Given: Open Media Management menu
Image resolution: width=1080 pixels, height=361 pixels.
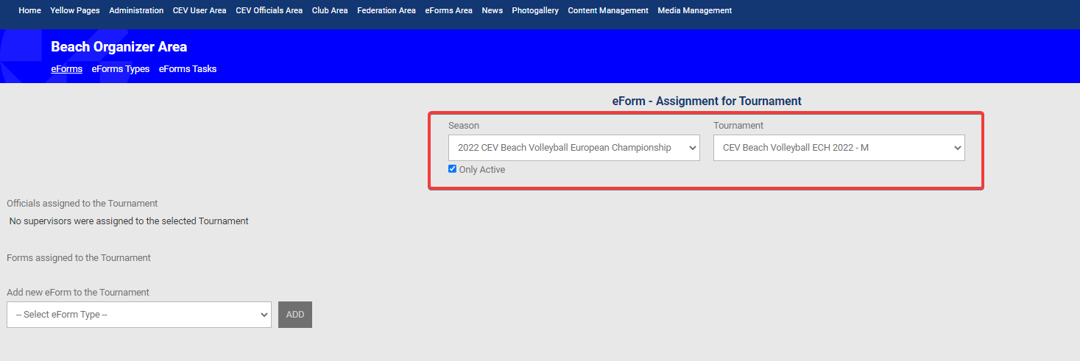Looking at the screenshot, I should (694, 10).
